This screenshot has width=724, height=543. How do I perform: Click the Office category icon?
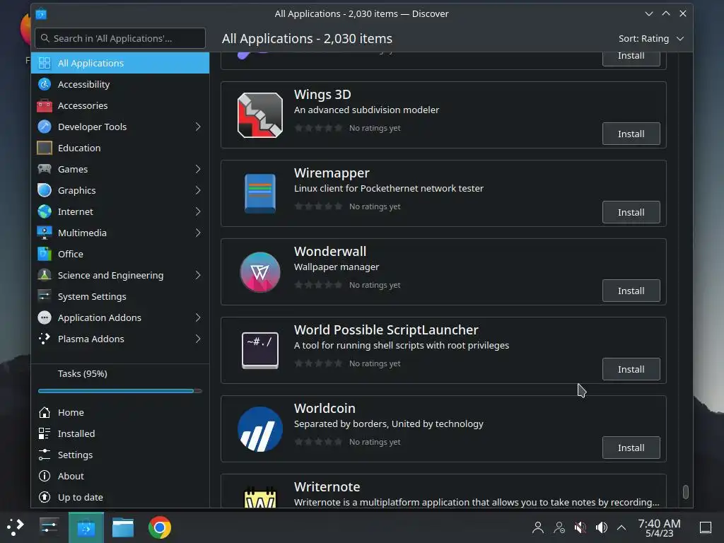pos(45,254)
